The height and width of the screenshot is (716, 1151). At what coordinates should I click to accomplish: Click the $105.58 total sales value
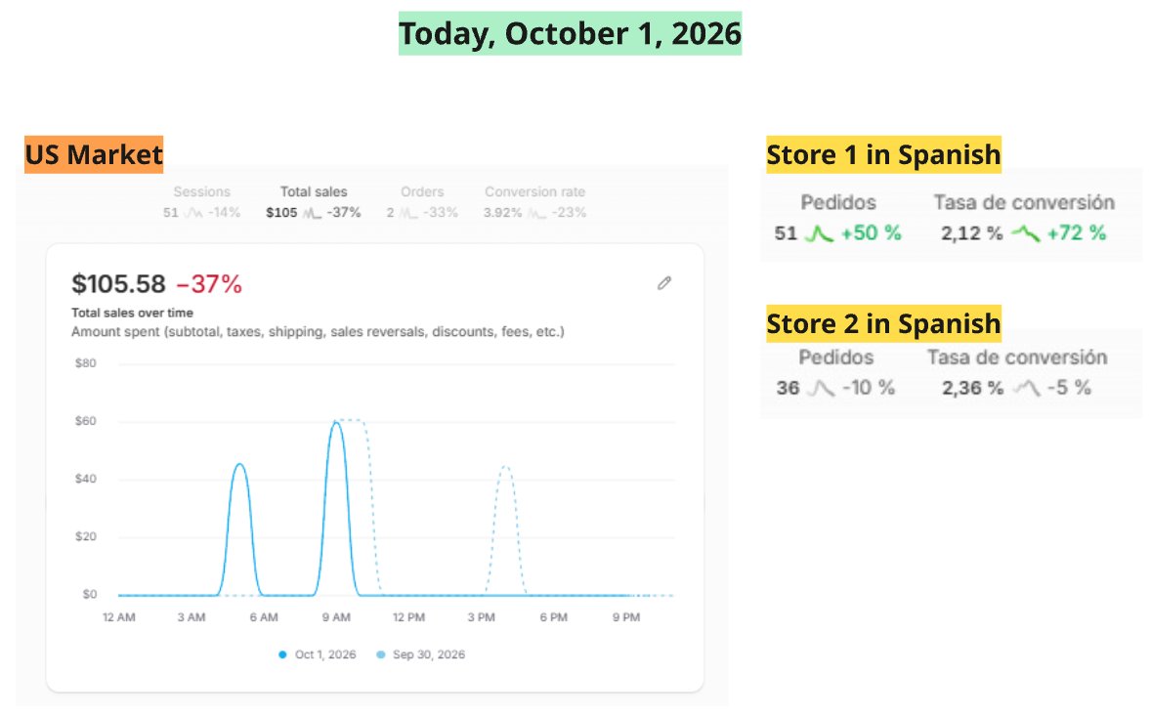click(x=118, y=284)
